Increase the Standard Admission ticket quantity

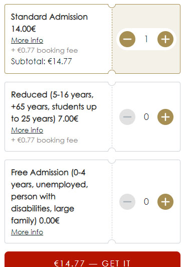[165, 39]
